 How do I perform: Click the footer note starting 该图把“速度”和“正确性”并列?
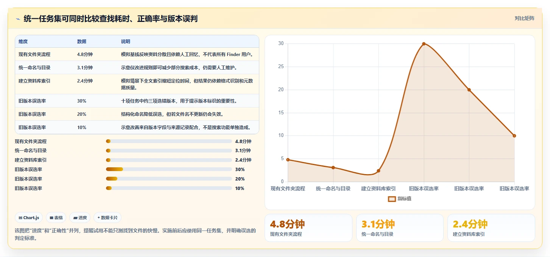pyautogui.click(x=136, y=234)
